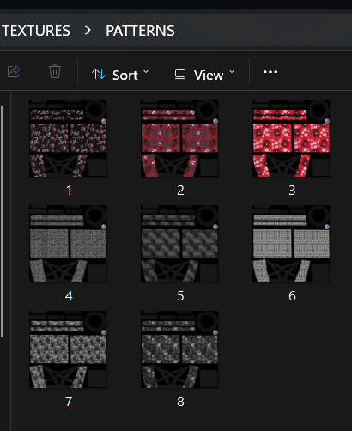Go to the TEXTURES breadcrumb folder
The width and height of the screenshot is (352, 431).
point(35,31)
